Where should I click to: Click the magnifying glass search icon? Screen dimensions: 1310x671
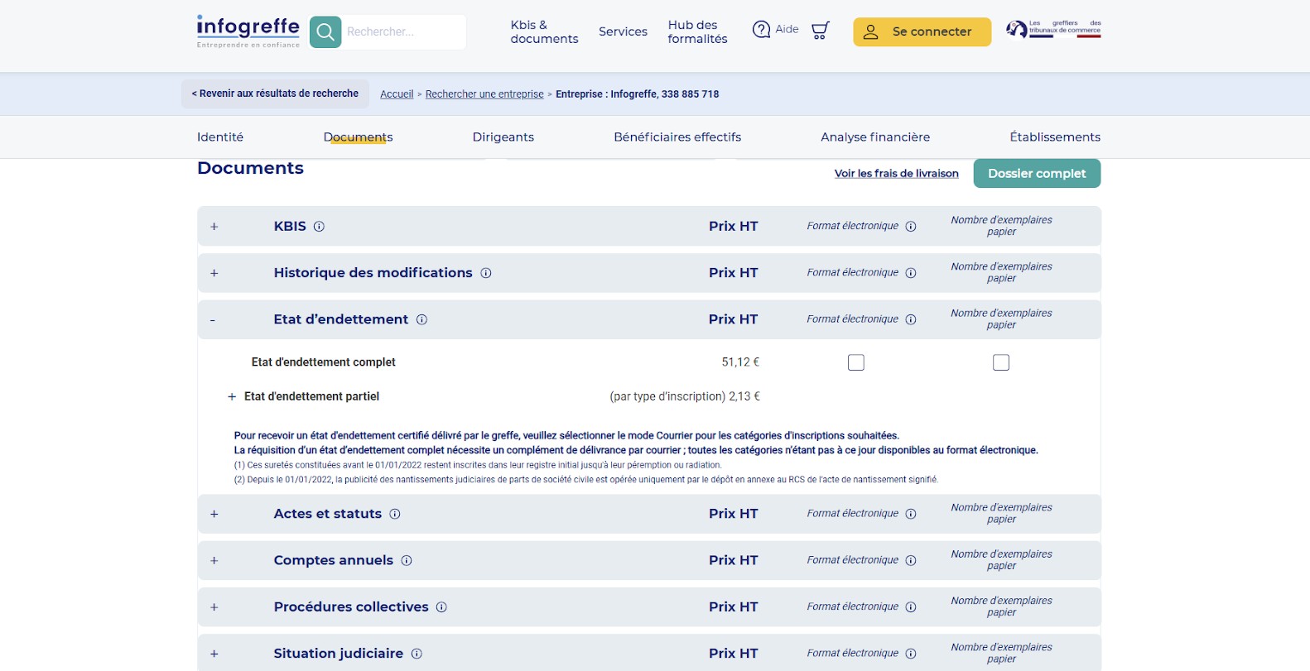pos(325,32)
